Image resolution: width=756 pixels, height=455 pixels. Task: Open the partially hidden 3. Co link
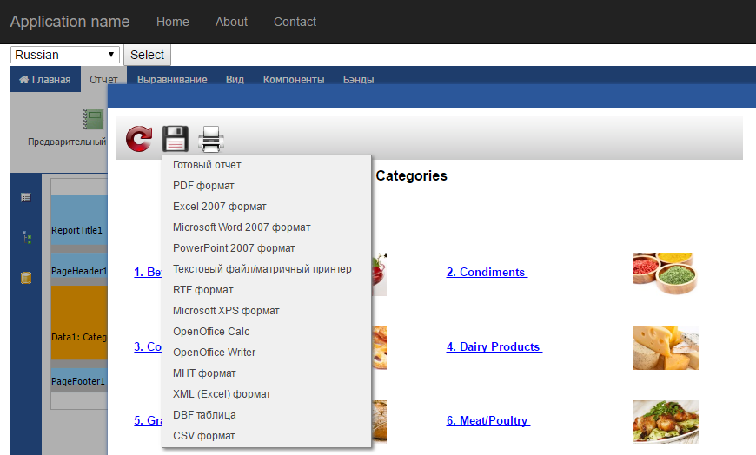[148, 346]
